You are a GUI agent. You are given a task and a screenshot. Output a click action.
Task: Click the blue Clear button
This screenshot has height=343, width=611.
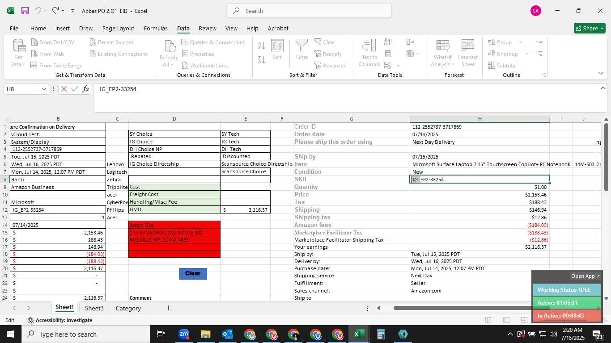tap(193, 273)
